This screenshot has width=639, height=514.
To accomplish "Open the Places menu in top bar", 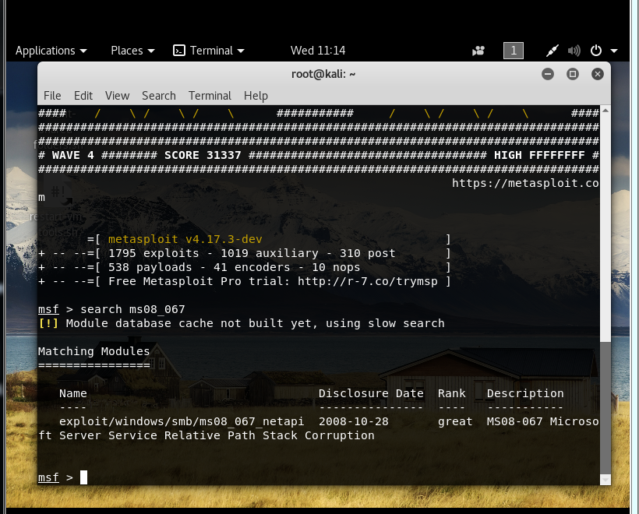I will coord(132,51).
